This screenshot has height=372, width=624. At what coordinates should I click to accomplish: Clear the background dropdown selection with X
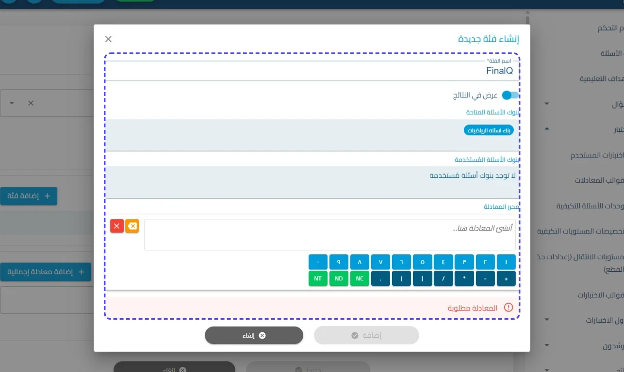click(x=31, y=103)
